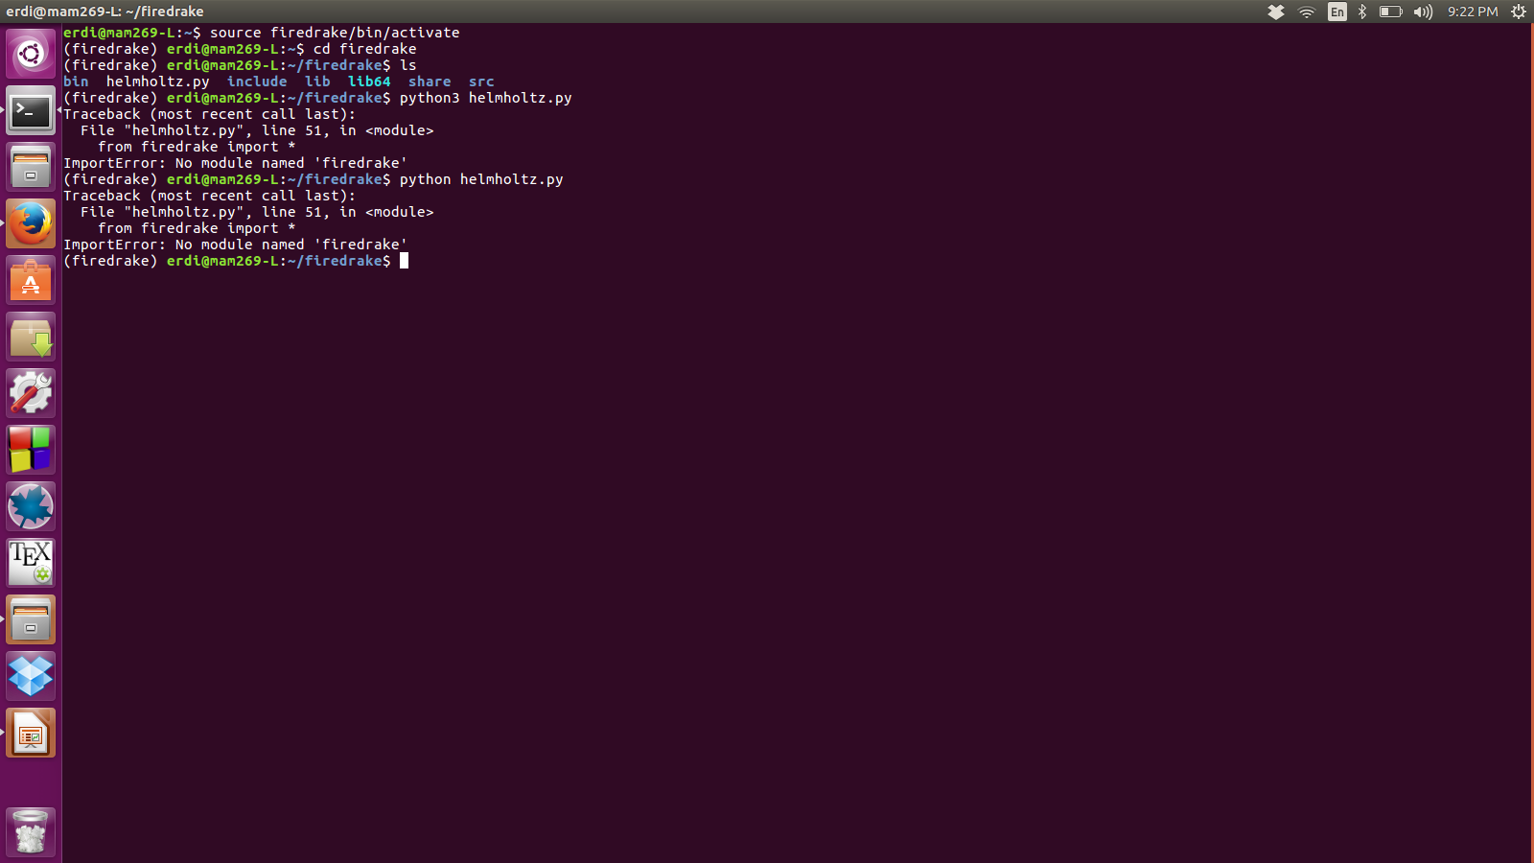Click the 9:22 PM clock
The image size is (1534, 863).
click(x=1473, y=12)
